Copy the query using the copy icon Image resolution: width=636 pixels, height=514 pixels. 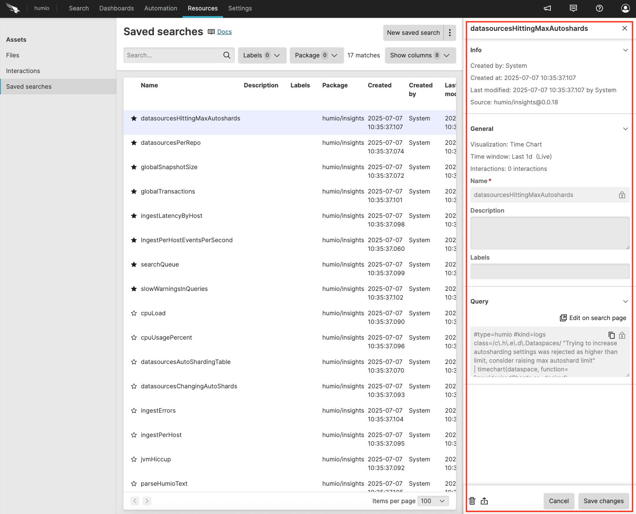[611, 335]
